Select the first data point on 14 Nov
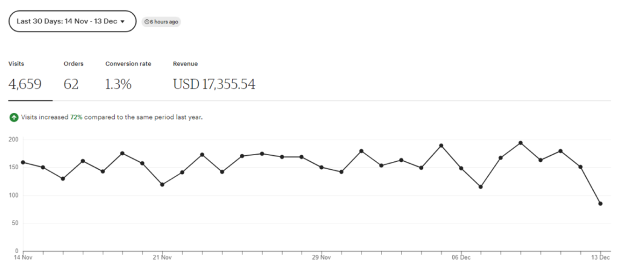 click(x=23, y=162)
